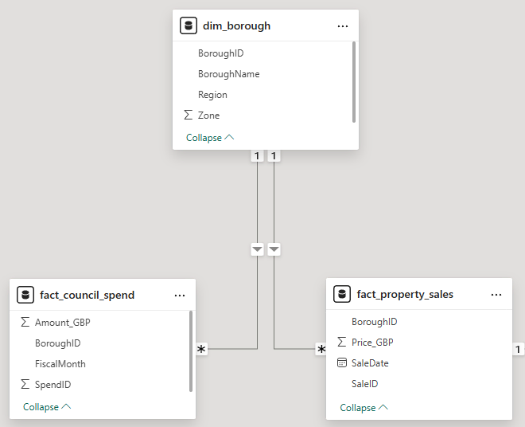Select the BoroughName field in dim_borough
This screenshot has width=525, height=427.
(x=228, y=74)
